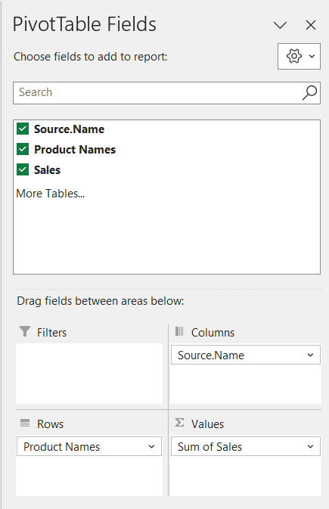The width and height of the screenshot is (329, 509).
Task: Uncheck the Product Names field checkbox
Action: click(23, 149)
